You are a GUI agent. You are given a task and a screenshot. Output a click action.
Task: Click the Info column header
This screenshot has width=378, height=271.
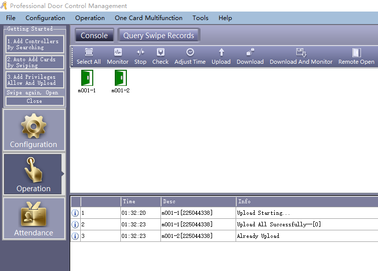click(307, 201)
